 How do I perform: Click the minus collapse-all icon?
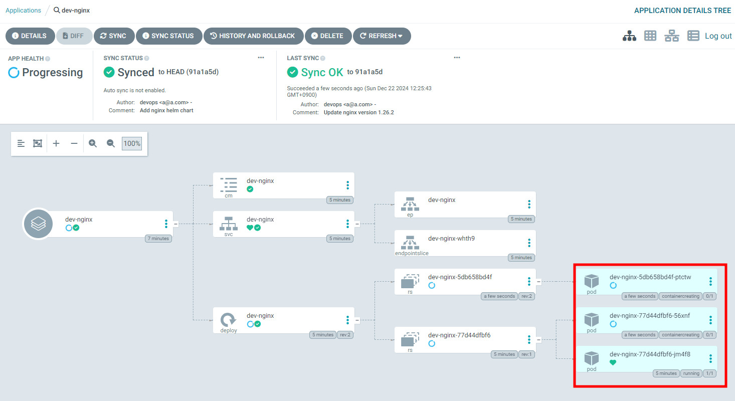point(74,143)
